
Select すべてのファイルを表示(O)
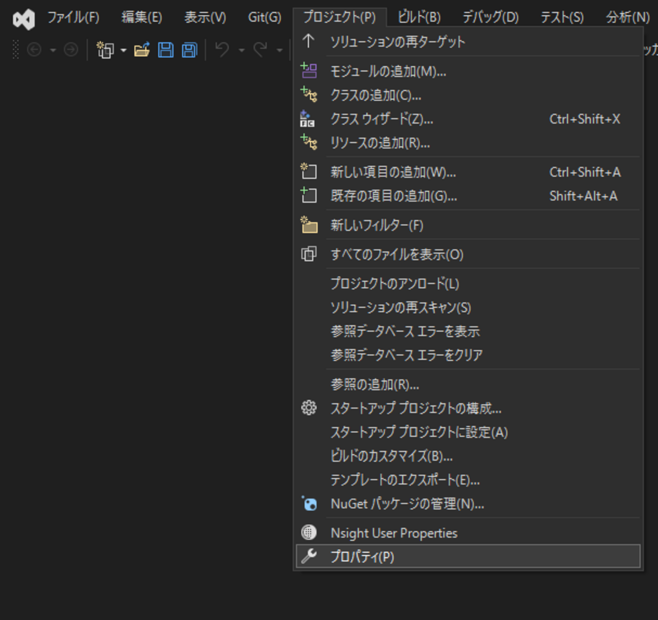tap(468, 254)
